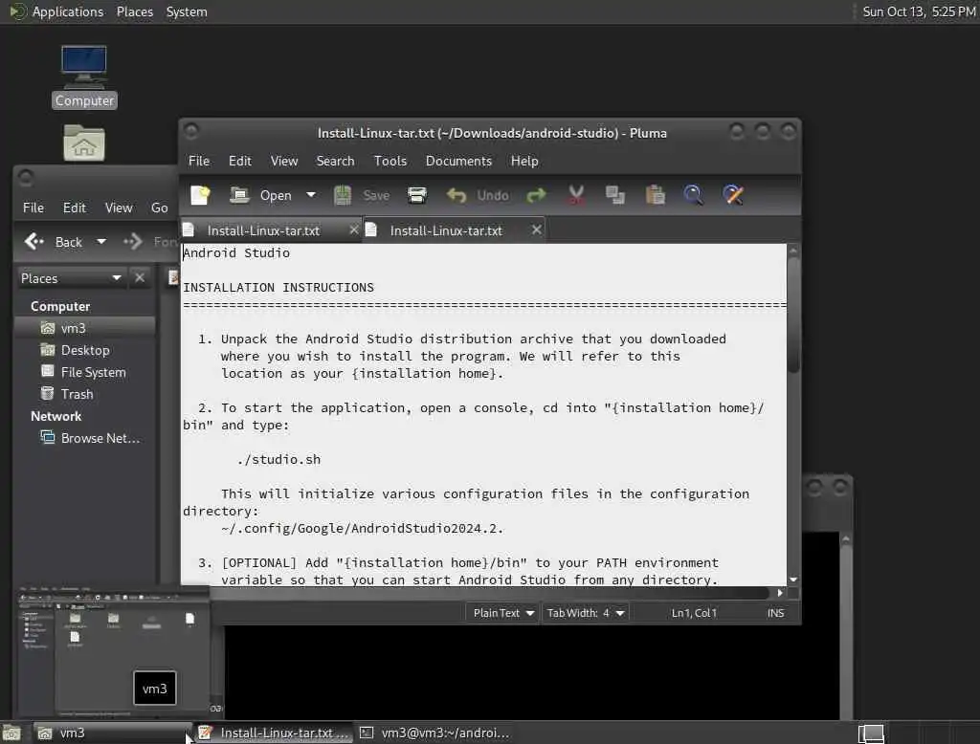This screenshot has height=744, width=980.
Task: Open the Plain Text syntax dropdown
Action: point(503,613)
